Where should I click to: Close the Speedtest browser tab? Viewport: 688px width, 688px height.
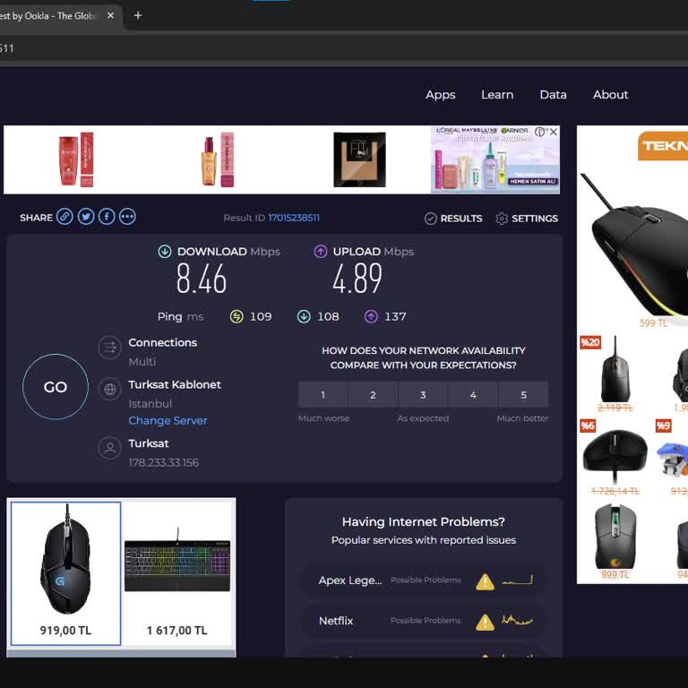point(110,15)
